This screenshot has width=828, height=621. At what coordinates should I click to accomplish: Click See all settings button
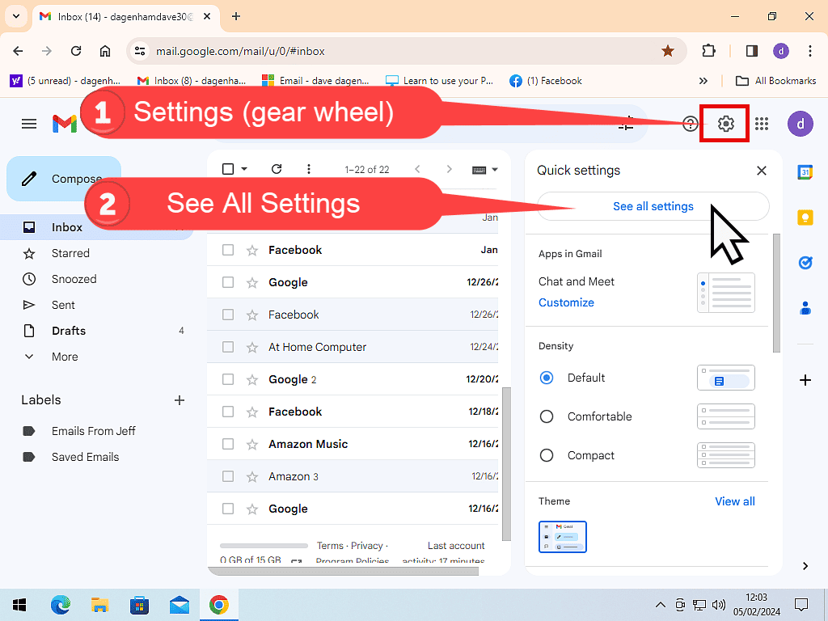point(653,206)
